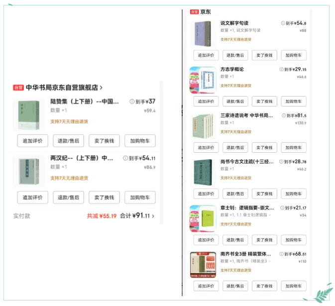Click 退款/售后 for 方志学概论
The image size is (335, 306).
[x=235, y=102]
